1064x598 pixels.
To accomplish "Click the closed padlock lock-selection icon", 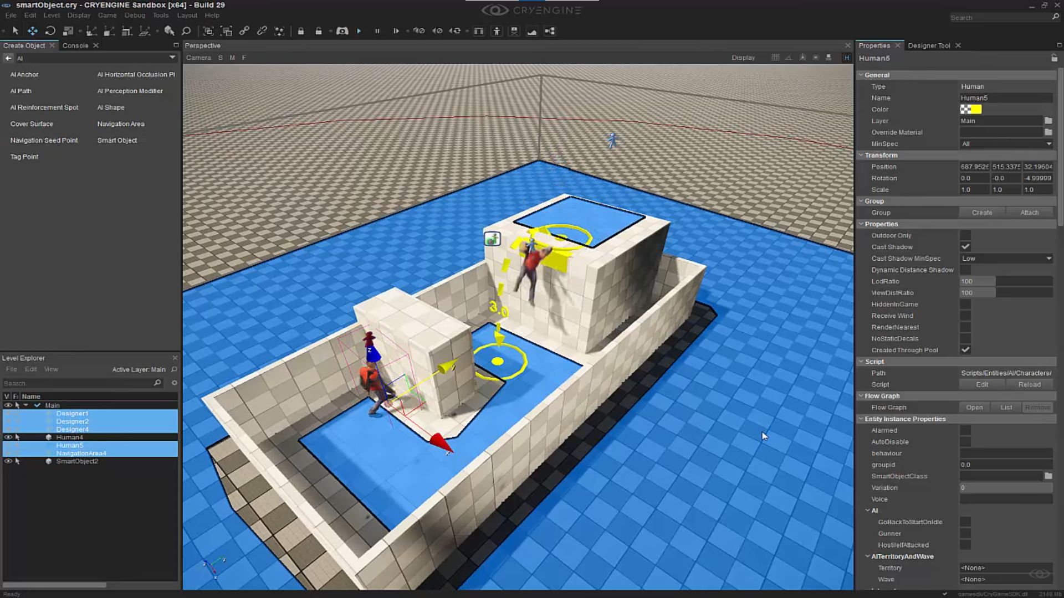I will point(301,31).
